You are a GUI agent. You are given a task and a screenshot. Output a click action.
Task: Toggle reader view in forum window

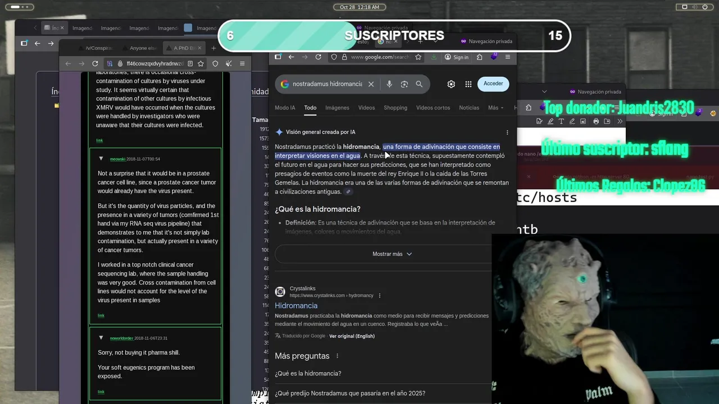(x=190, y=63)
